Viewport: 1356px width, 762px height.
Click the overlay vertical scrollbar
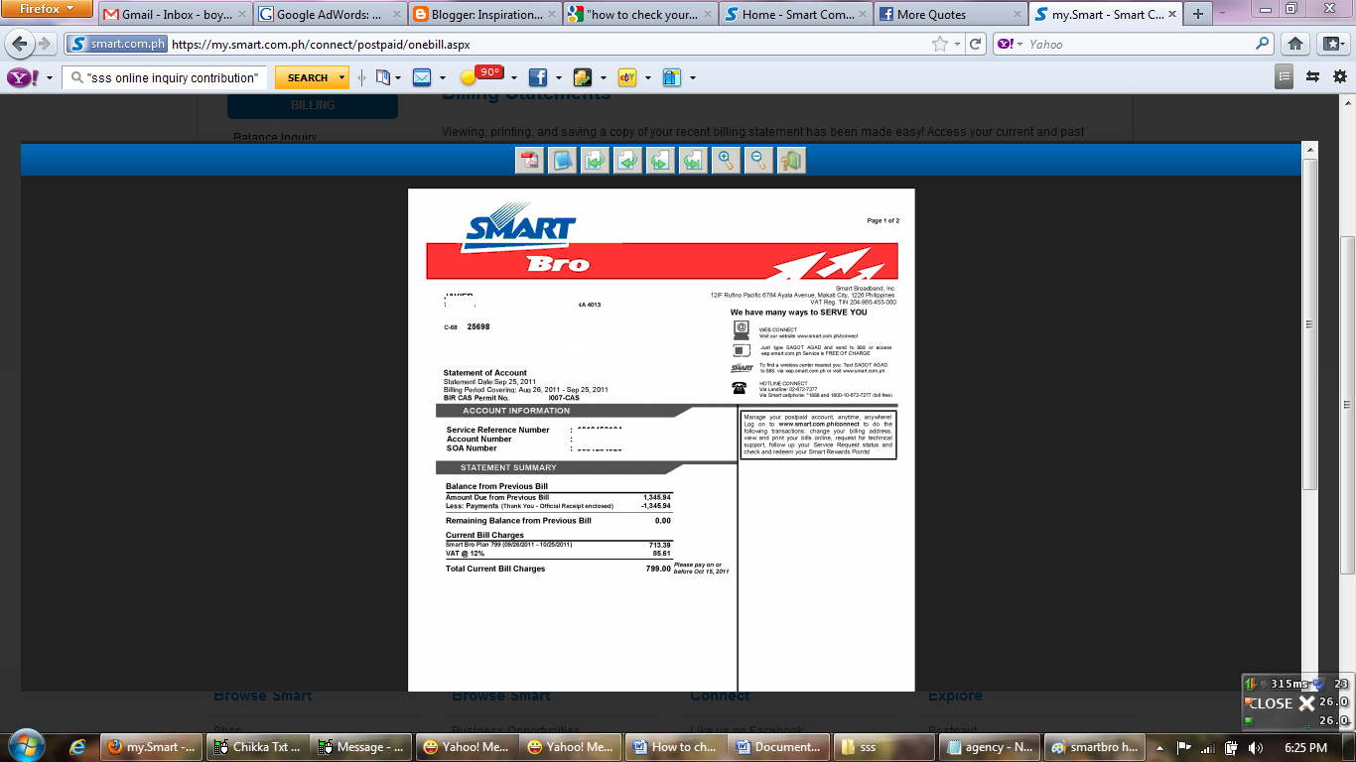point(1309,323)
